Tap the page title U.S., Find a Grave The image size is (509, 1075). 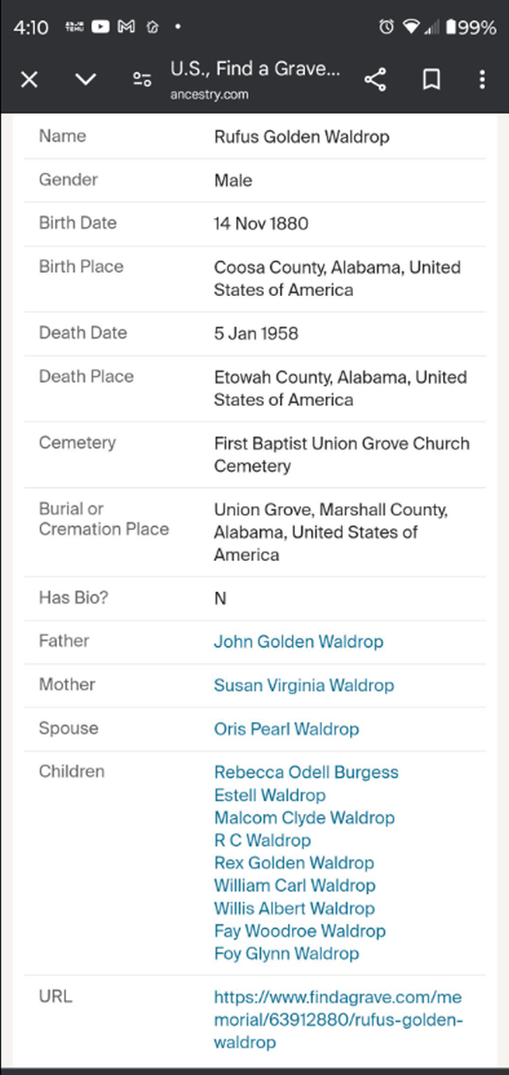click(254, 69)
